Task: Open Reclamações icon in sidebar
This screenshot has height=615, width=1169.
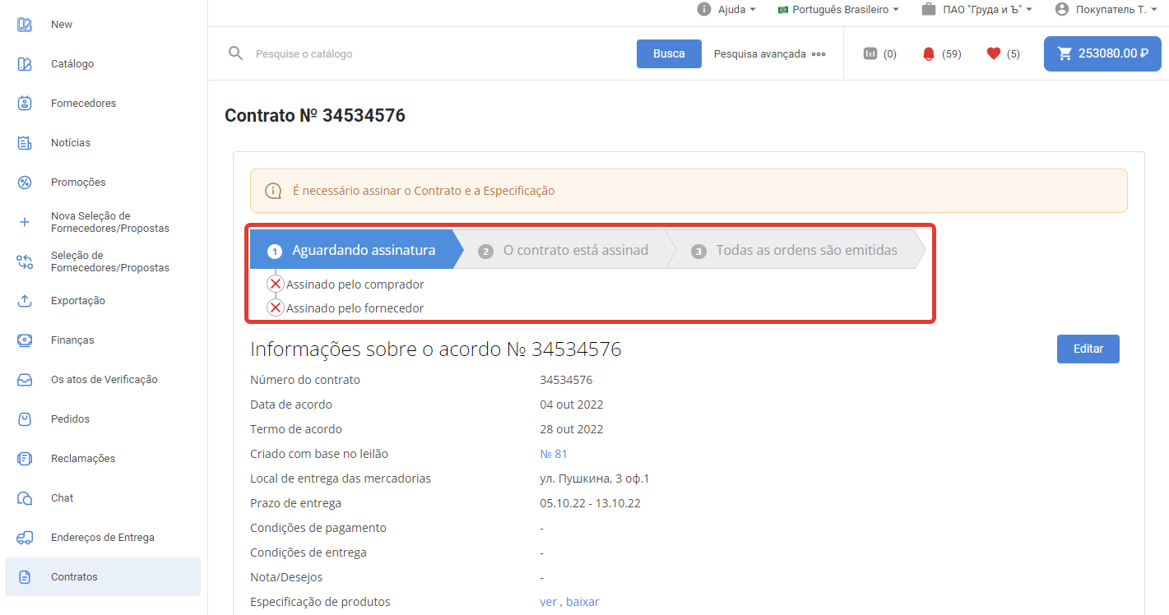Action: 25,459
